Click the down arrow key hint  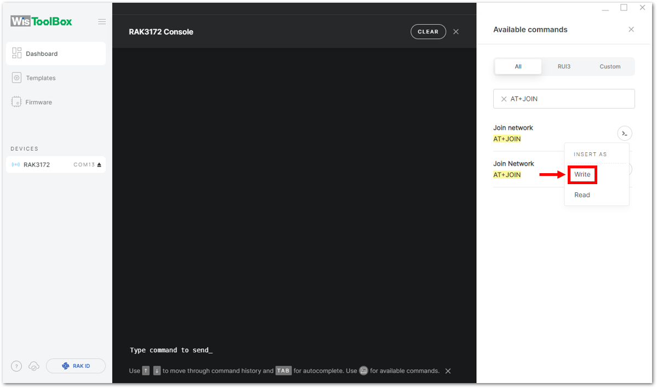coord(157,371)
